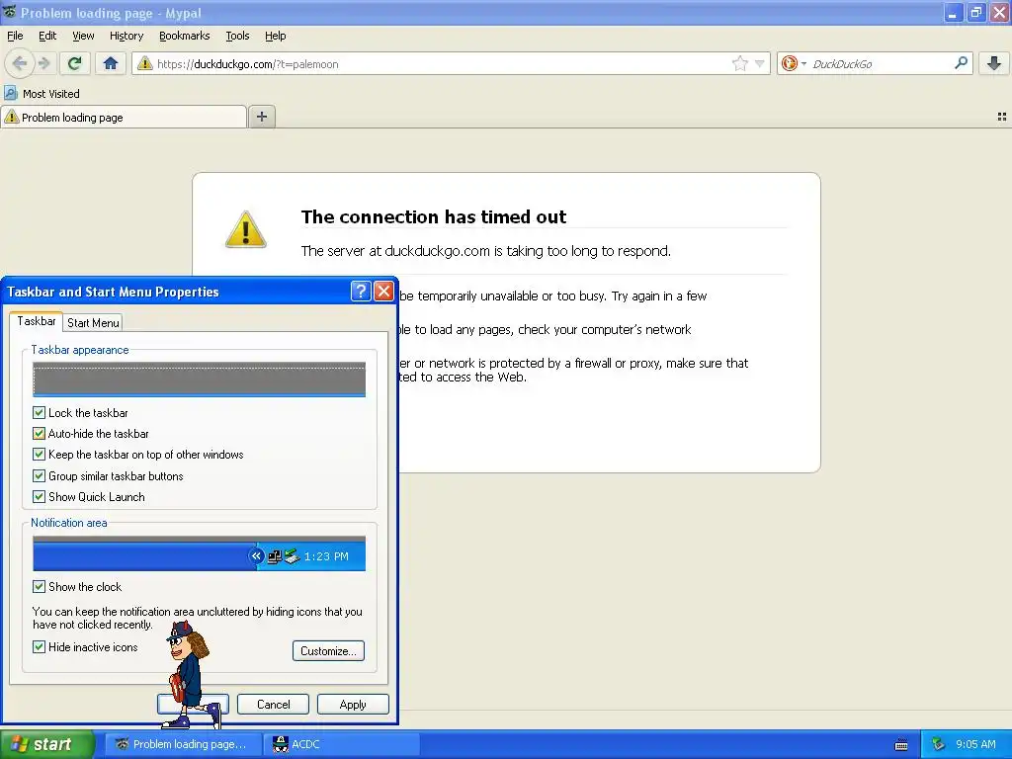Switch to the Start Menu tab
This screenshot has height=759, width=1012.
click(x=93, y=323)
